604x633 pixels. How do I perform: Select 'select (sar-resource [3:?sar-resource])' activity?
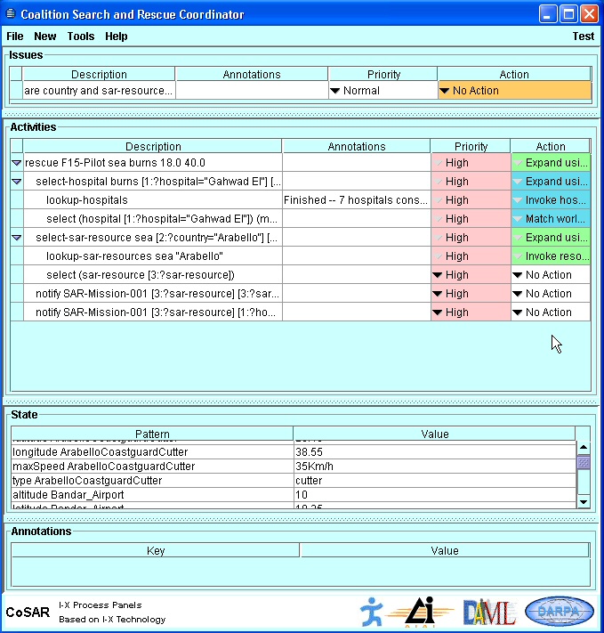point(153,275)
